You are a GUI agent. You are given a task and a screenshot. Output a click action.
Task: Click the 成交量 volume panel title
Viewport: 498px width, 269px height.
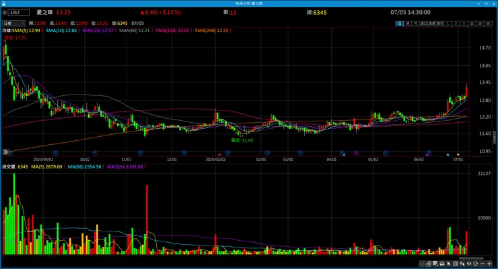click(x=9, y=166)
